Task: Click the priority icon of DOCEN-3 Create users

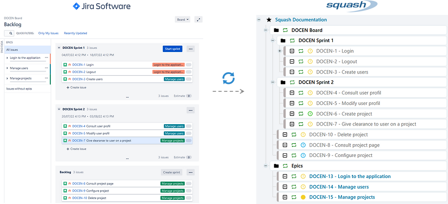Action: (69, 79)
